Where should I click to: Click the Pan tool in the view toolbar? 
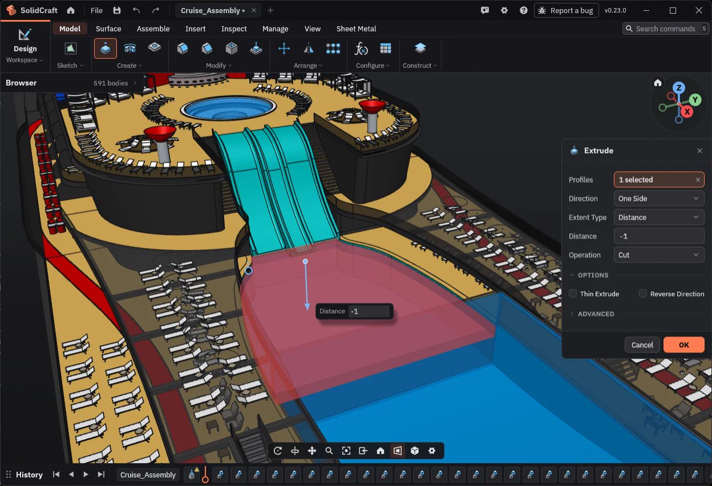(x=312, y=451)
